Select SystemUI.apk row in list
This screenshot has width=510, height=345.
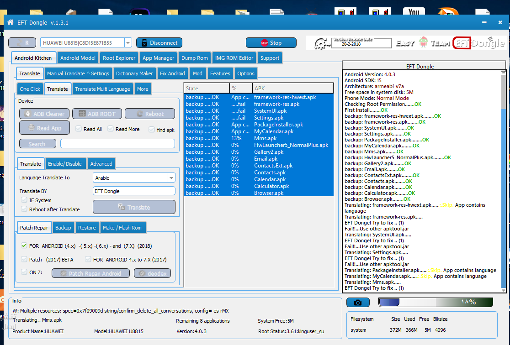click(x=259, y=111)
